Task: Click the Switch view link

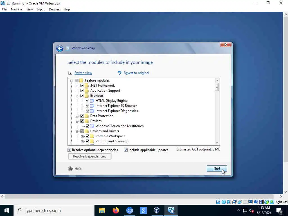Action: click(83, 73)
